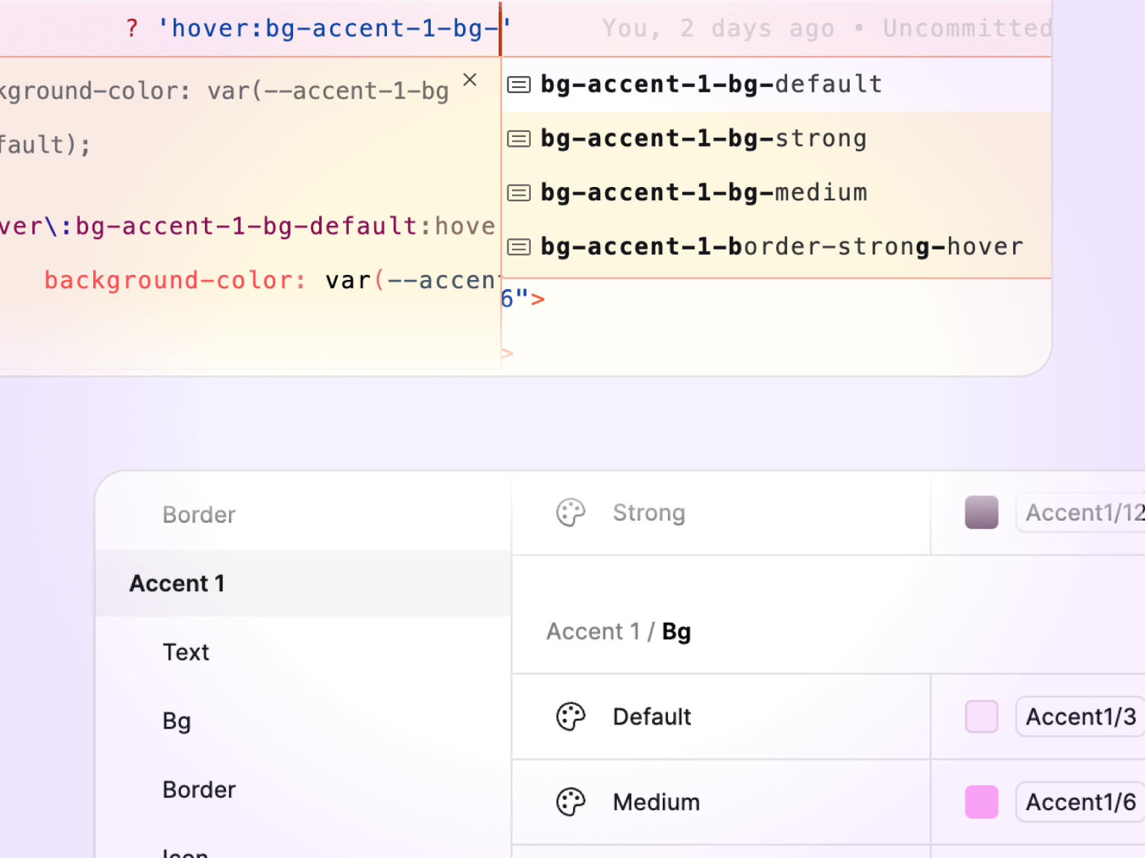Click the background-color property in popup
The height and width of the screenshot is (858, 1145).
(x=175, y=281)
